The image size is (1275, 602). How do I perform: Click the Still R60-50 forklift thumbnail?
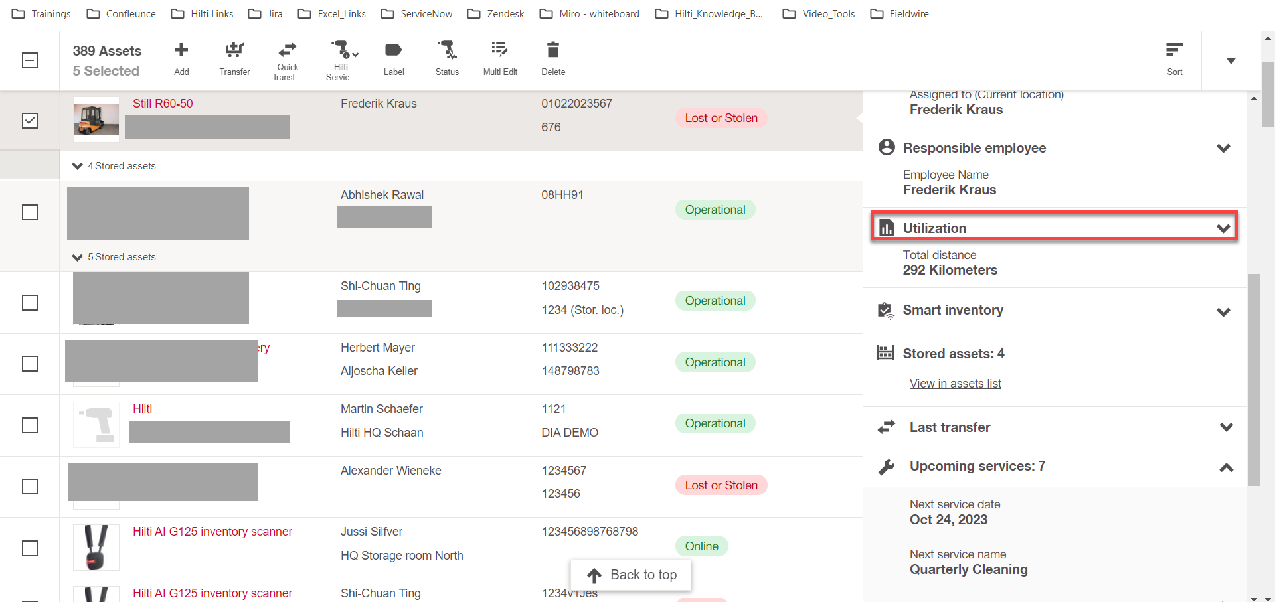click(96, 120)
